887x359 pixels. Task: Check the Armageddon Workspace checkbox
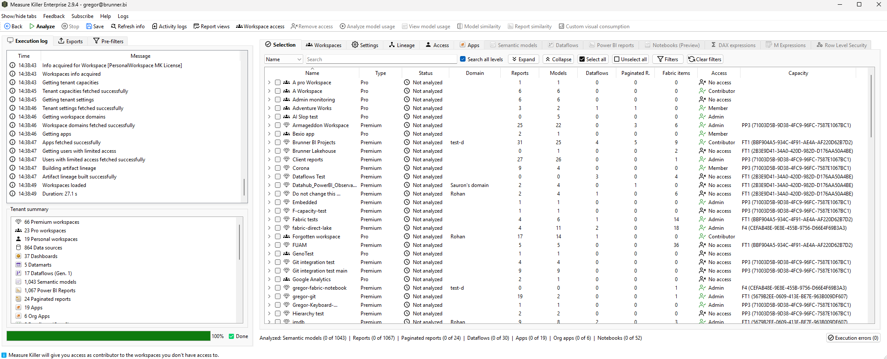tap(278, 125)
